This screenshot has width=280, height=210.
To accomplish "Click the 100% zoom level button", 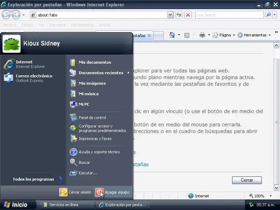I will tap(257, 196).
